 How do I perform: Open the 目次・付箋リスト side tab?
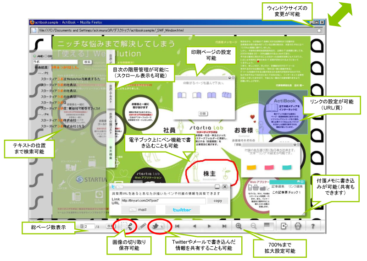tap(111, 123)
